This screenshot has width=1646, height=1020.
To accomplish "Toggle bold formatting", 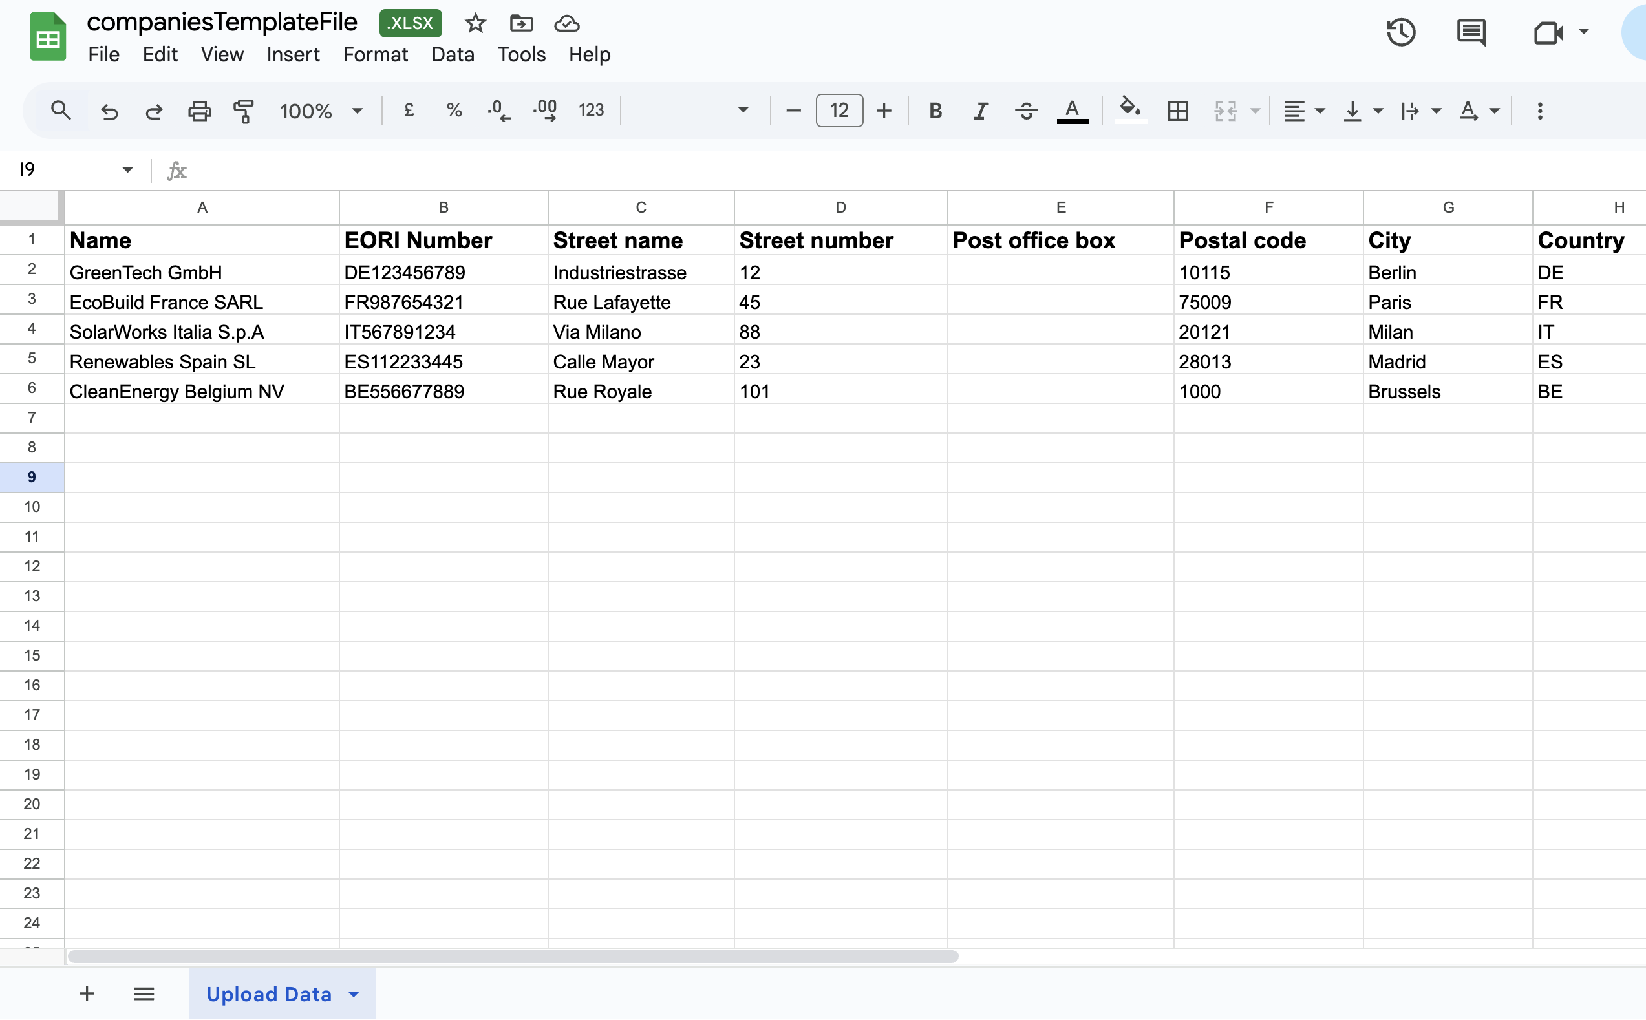I will [x=935, y=111].
